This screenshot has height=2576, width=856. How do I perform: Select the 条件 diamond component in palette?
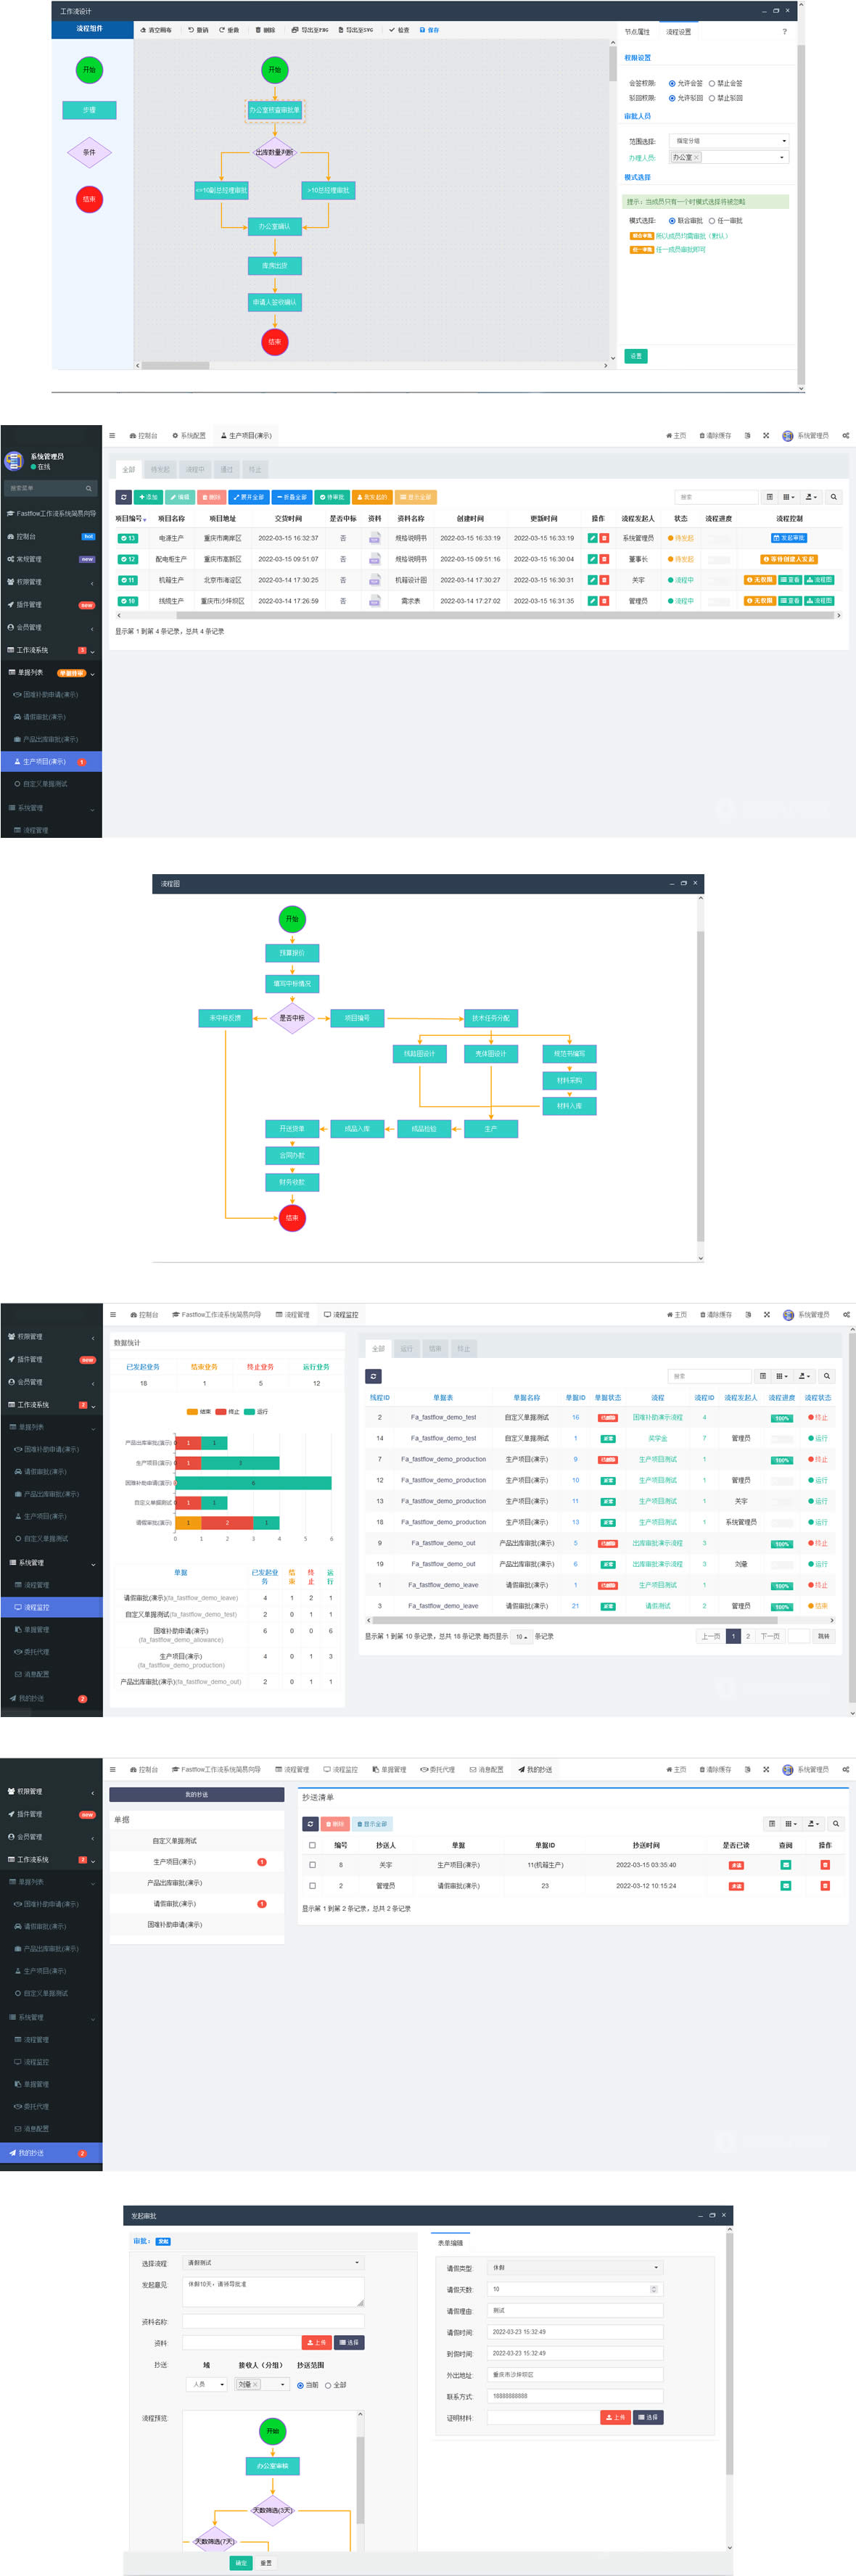(x=89, y=153)
